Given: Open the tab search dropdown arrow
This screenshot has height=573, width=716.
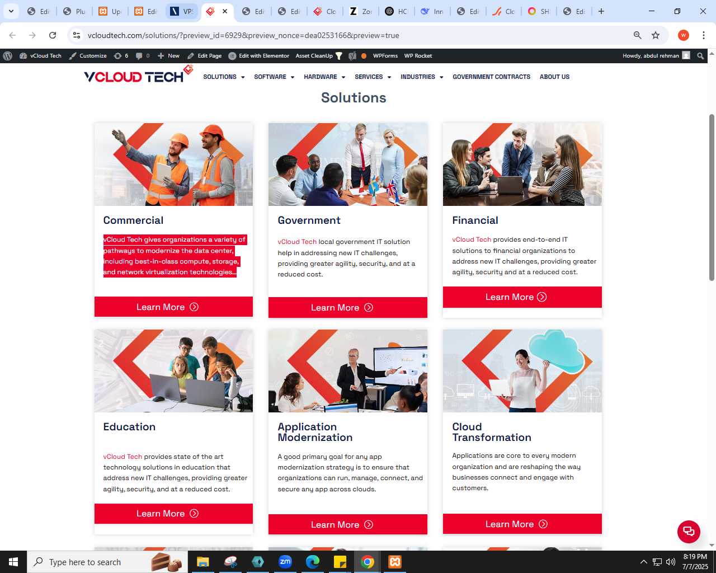Looking at the screenshot, I should coord(11,11).
